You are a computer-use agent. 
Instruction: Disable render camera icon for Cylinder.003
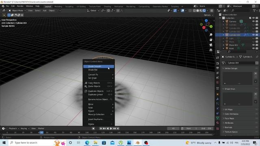click(x=257, y=35)
